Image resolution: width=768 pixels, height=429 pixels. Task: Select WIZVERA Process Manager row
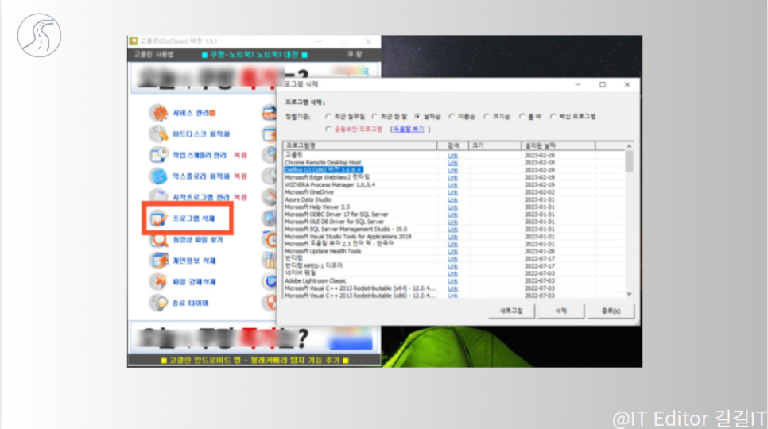[454, 185]
